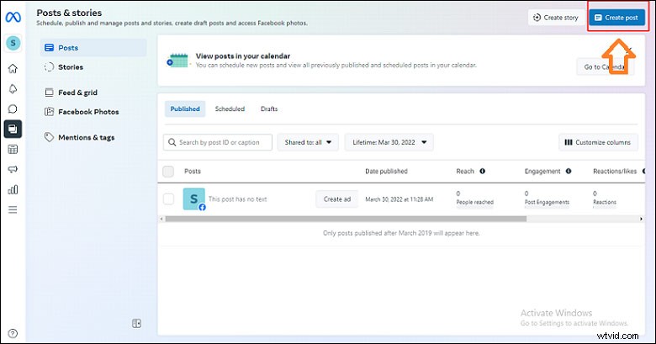This screenshot has width=656, height=344.
Task: Click the 'Date published' column header
Action: [386, 172]
